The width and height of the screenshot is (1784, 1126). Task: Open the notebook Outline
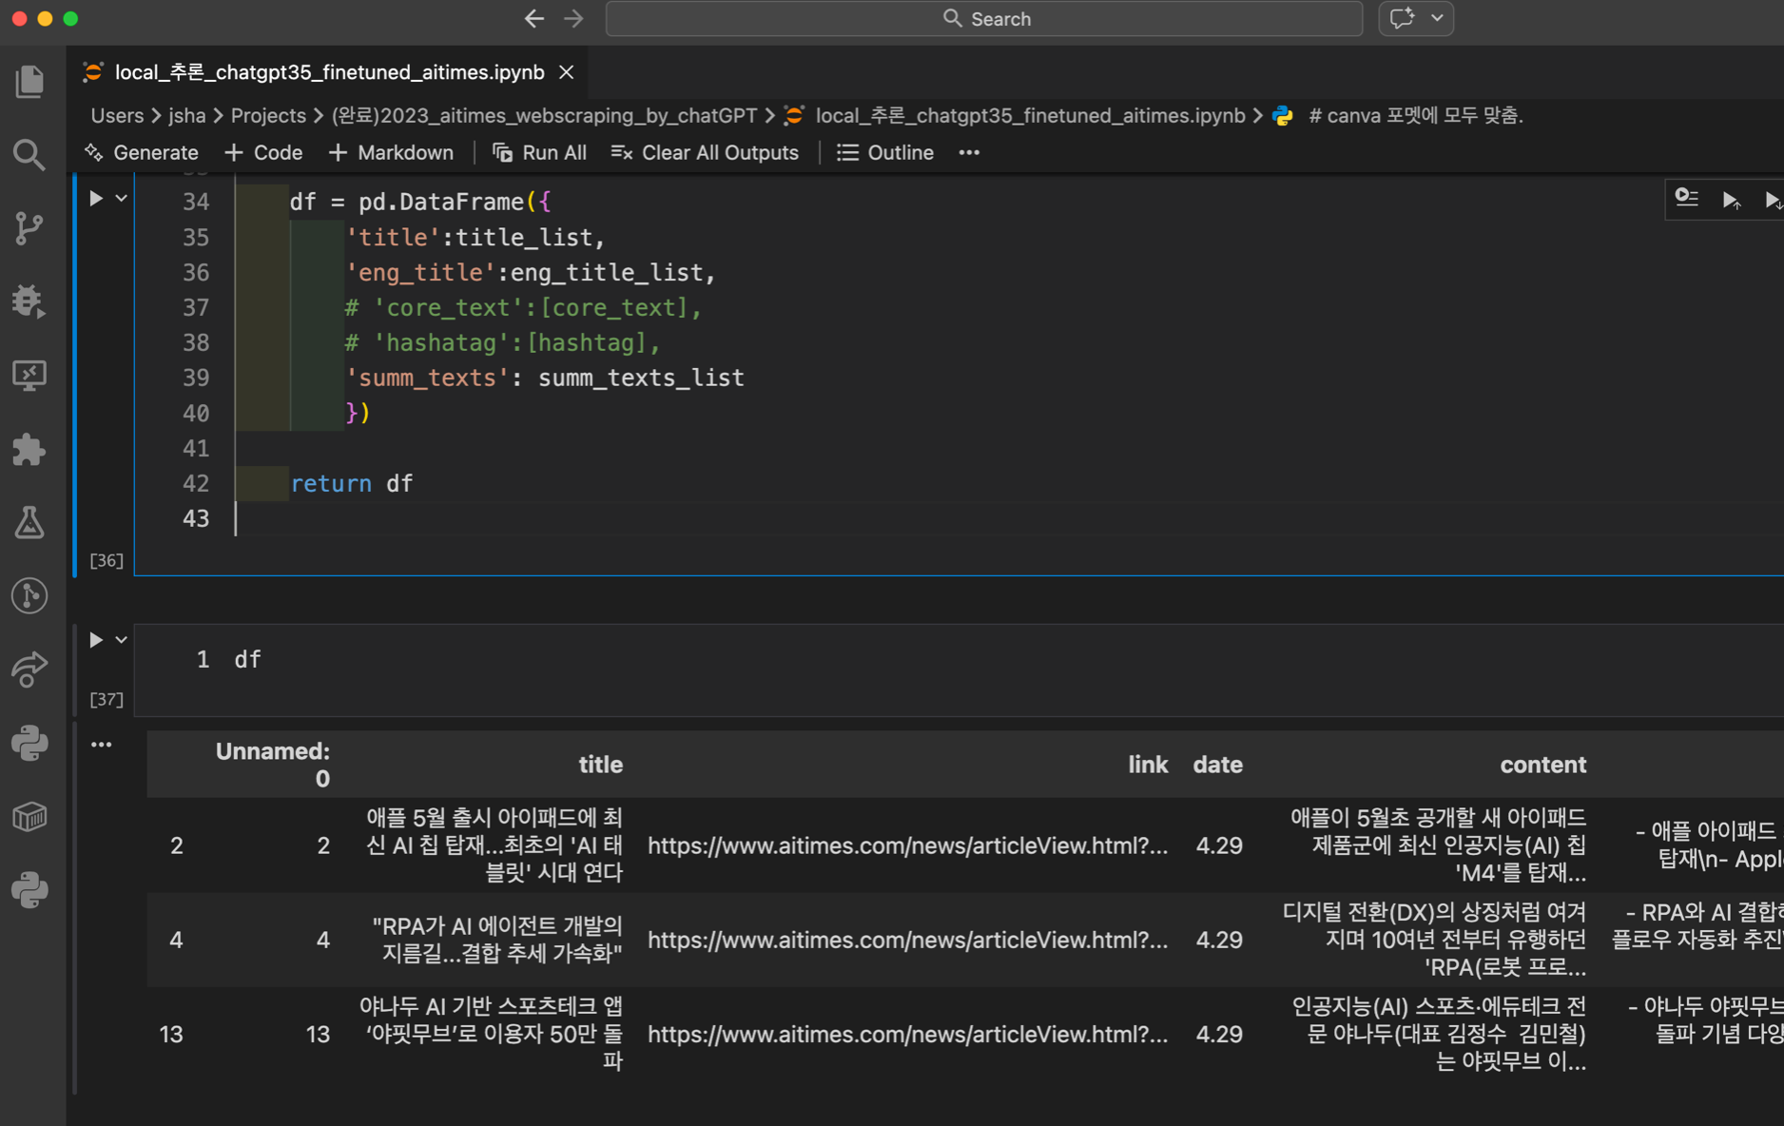coord(885,152)
